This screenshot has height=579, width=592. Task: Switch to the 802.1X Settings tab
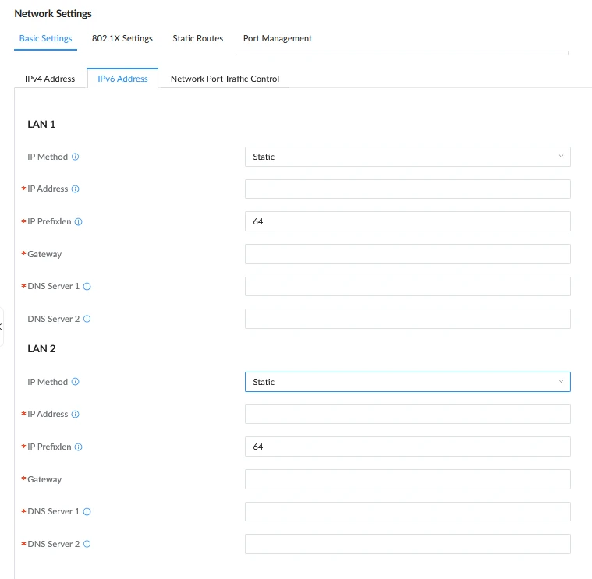(x=122, y=38)
